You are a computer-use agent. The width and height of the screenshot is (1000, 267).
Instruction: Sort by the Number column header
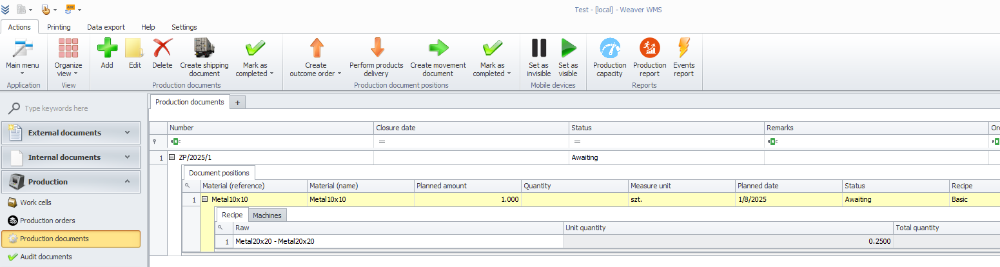point(270,128)
